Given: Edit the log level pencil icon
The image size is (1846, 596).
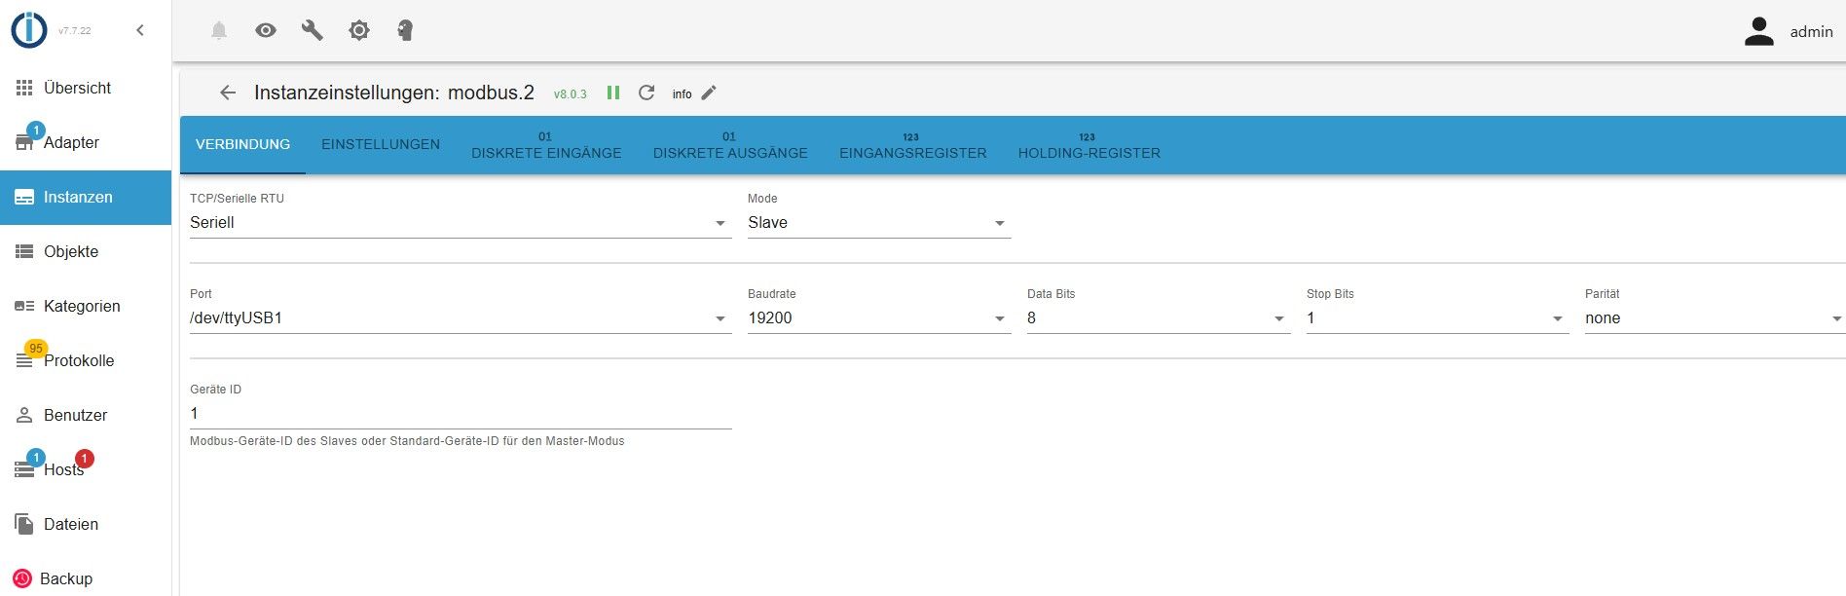Looking at the screenshot, I should pos(709,93).
